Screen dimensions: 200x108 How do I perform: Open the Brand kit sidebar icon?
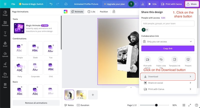[5, 44]
